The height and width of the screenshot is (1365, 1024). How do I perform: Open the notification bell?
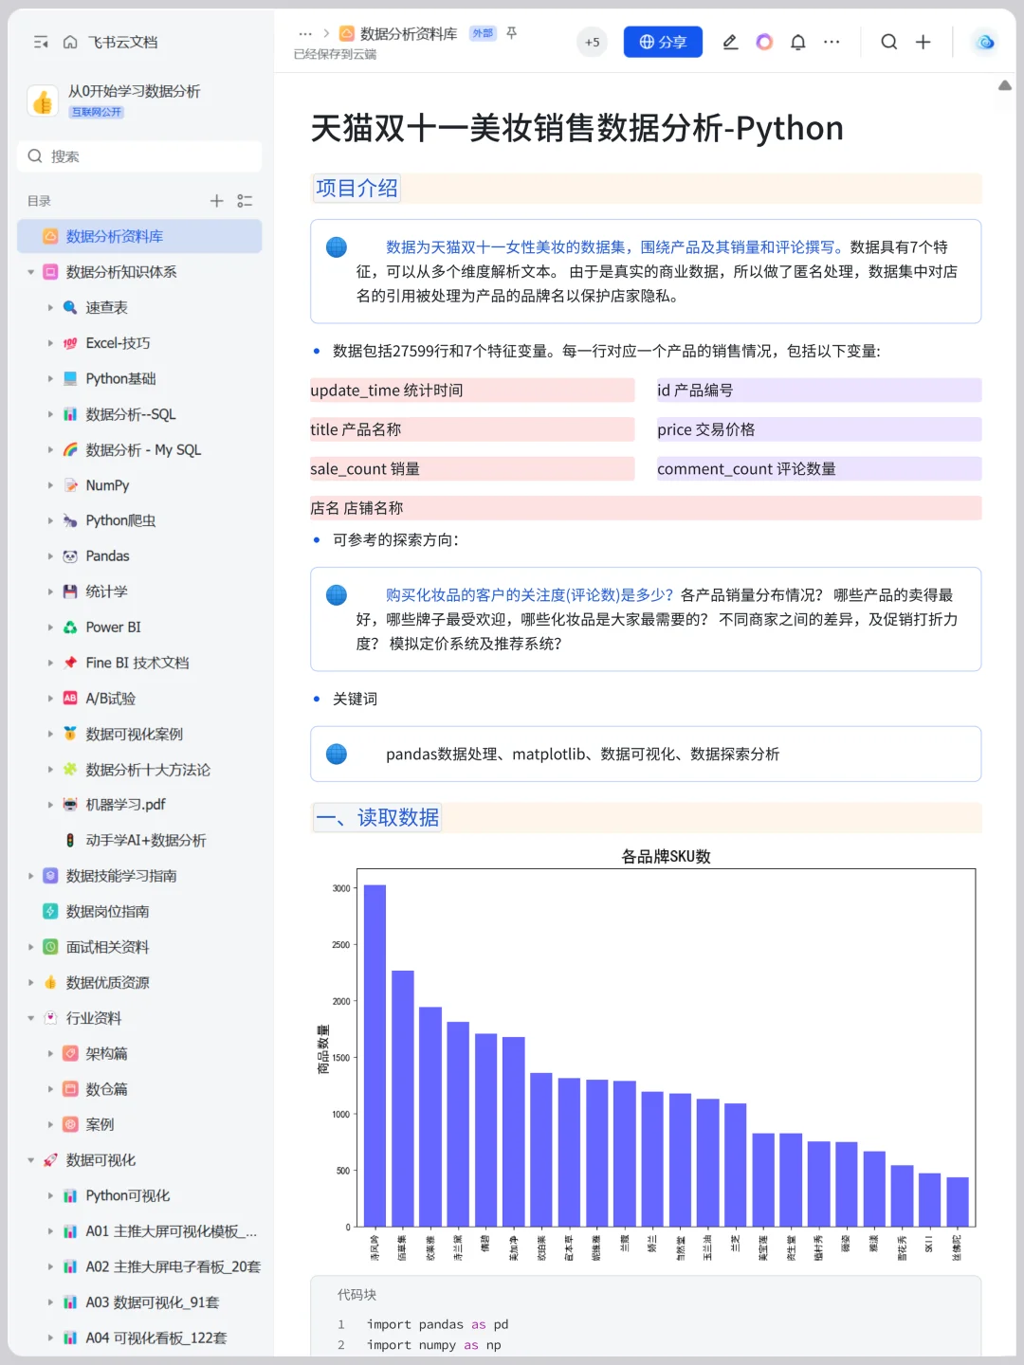pyautogui.click(x=798, y=42)
